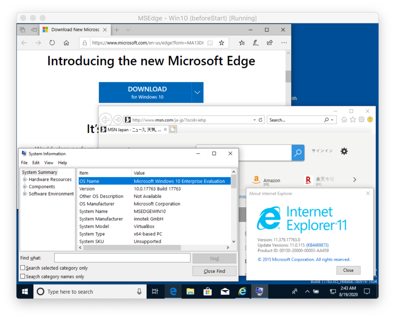Show Edge tab previews chevron

[128, 30]
